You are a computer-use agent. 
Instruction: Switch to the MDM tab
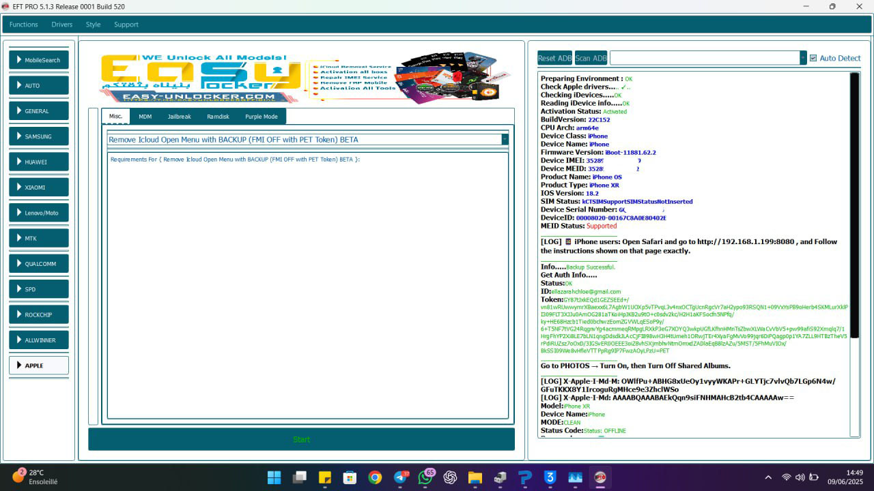coord(145,117)
